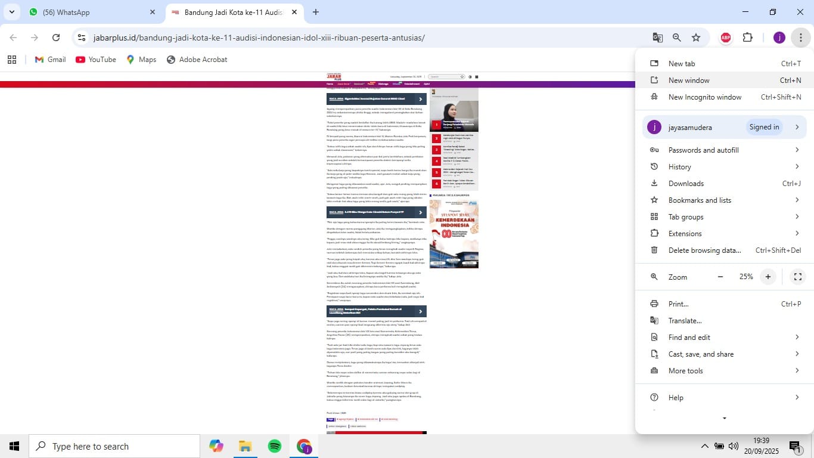Choose Delete browsing data from menu
This screenshot has height=458, width=814.
point(704,250)
